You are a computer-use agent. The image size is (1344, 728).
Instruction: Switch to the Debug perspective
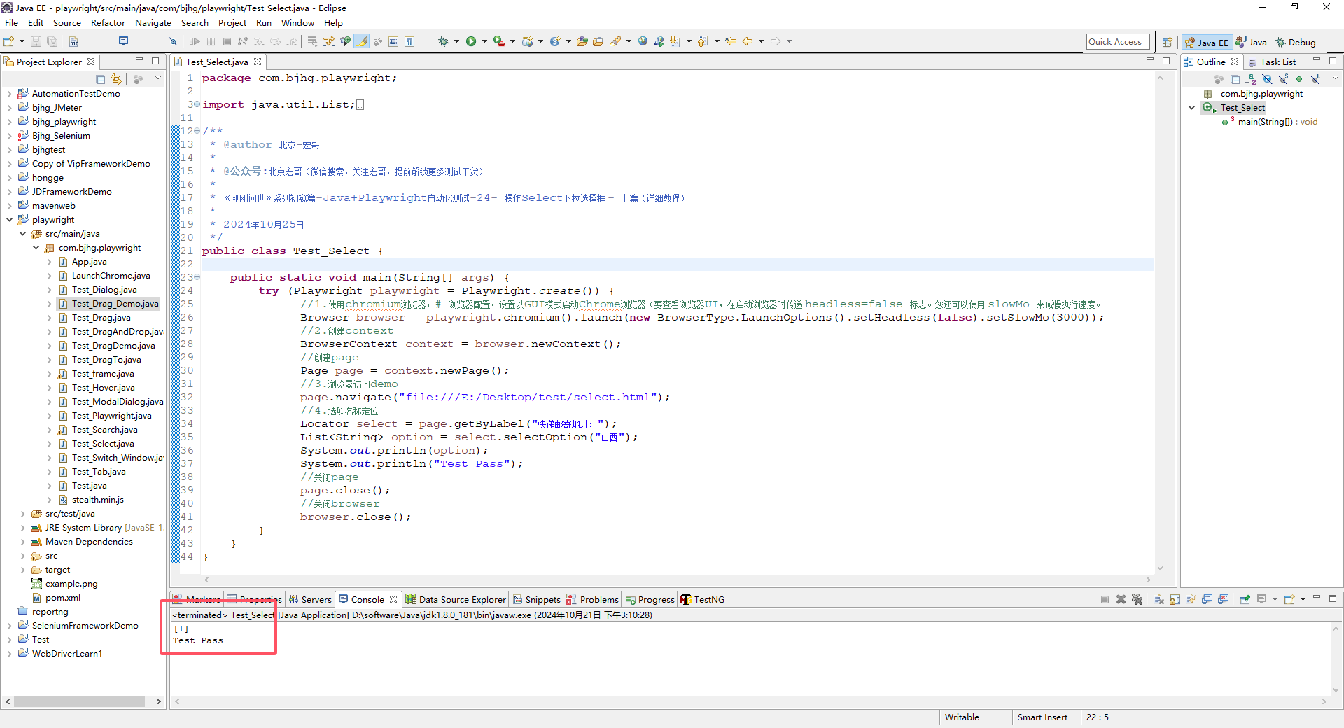pyautogui.click(x=1296, y=42)
